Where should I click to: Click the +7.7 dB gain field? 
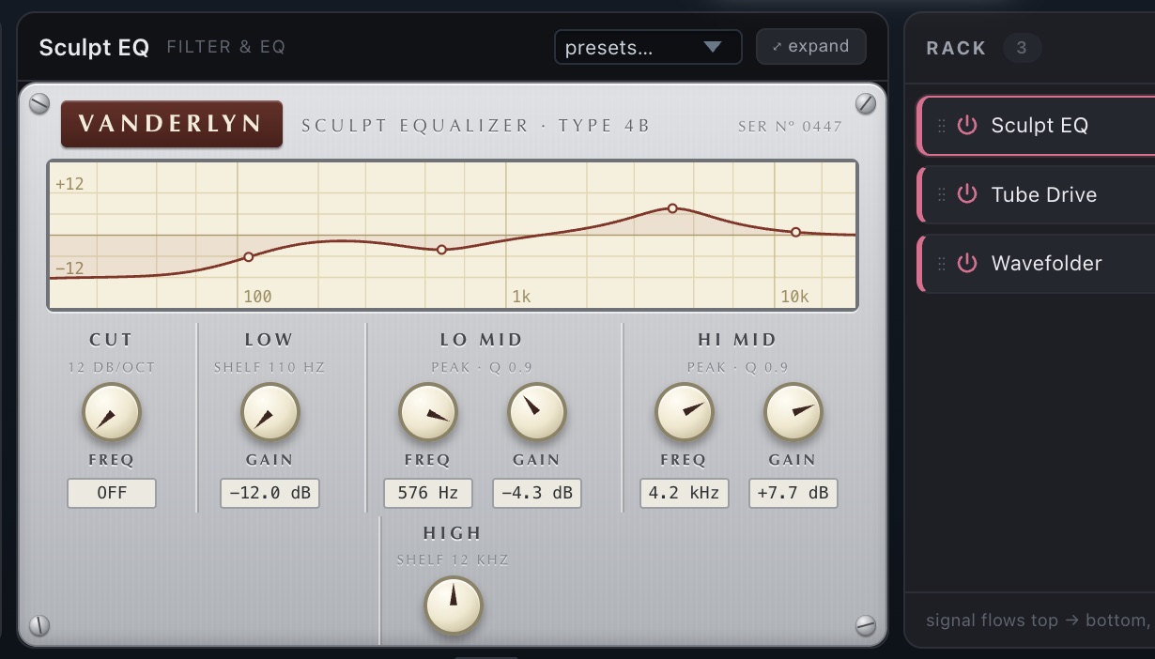tap(793, 493)
